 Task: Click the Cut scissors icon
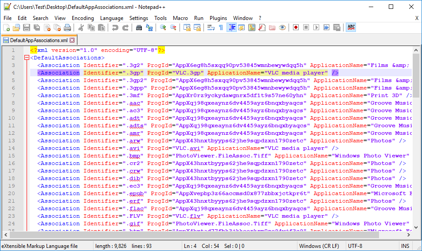click(x=81, y=27)
